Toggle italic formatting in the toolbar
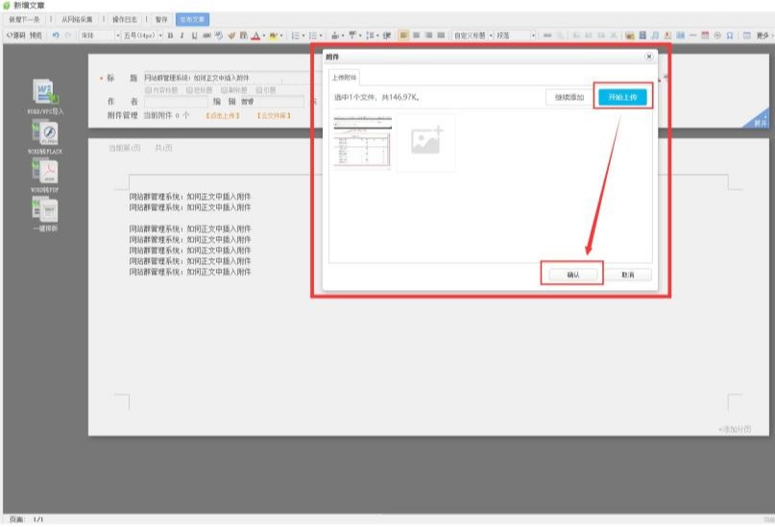Image resolution: width=775 pixels, height=527 pixels. pyautogui.click(x=182, y=36)
